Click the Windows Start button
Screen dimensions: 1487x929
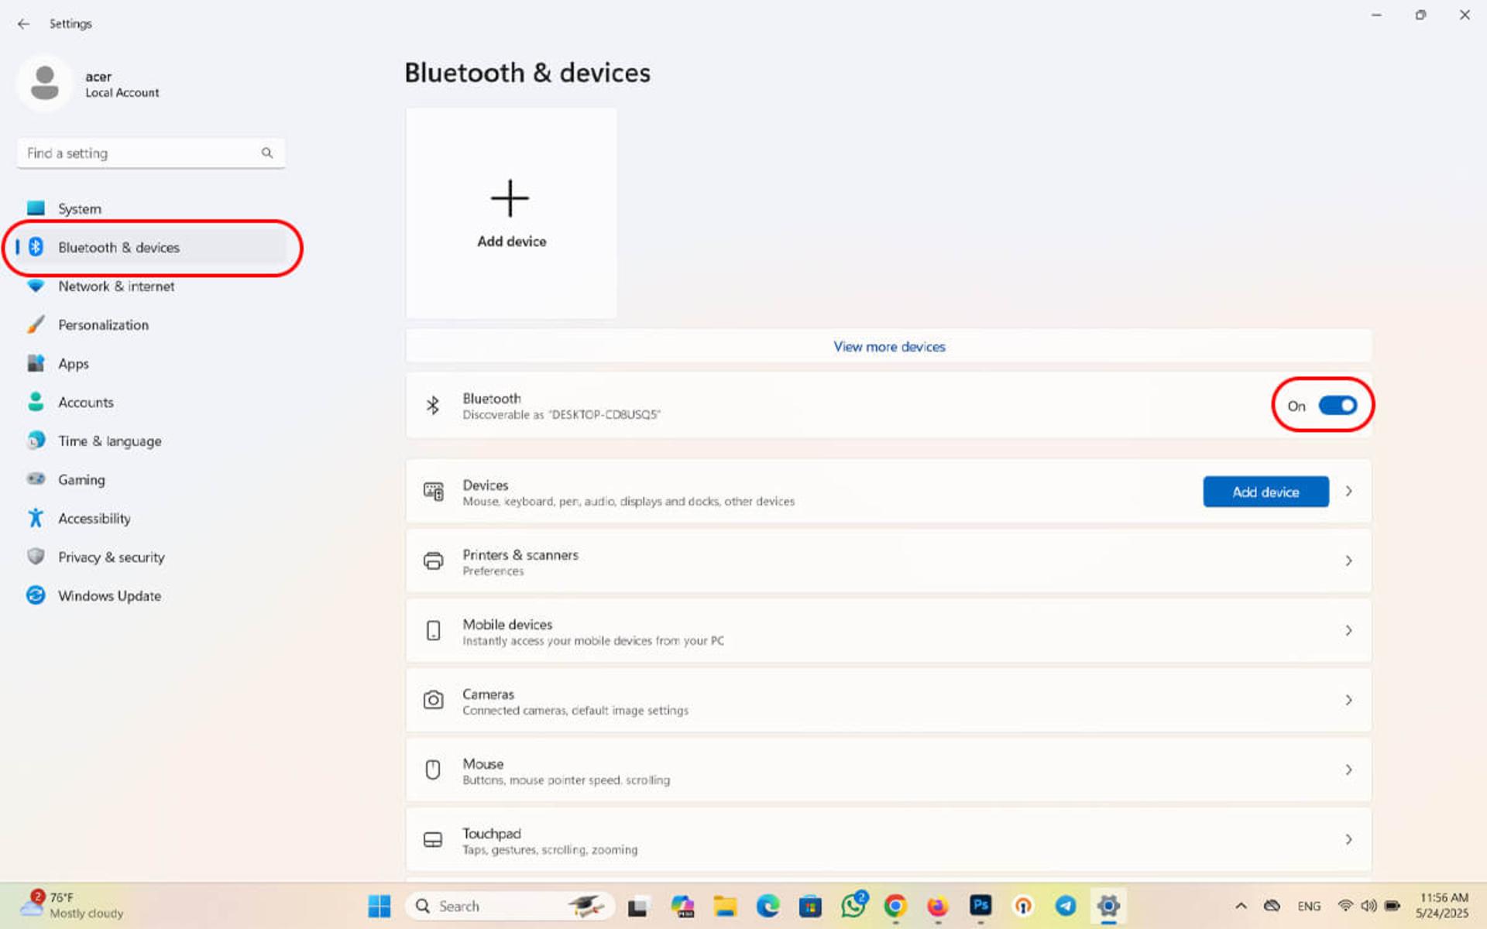(x=379, y=906)
